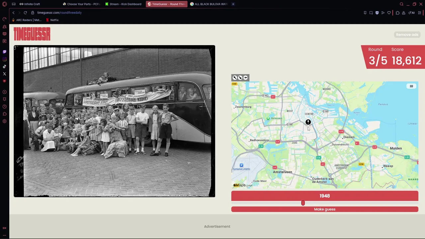The width and height of the screenshot is (425, 239).
Task: Select the TimeGuessr Round Three tab
Action: coord(166,4)
